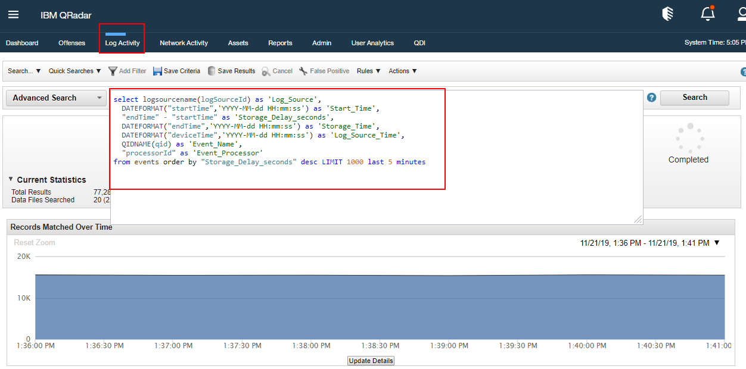Click the Total Results statistic label

[x=32, y=192]
